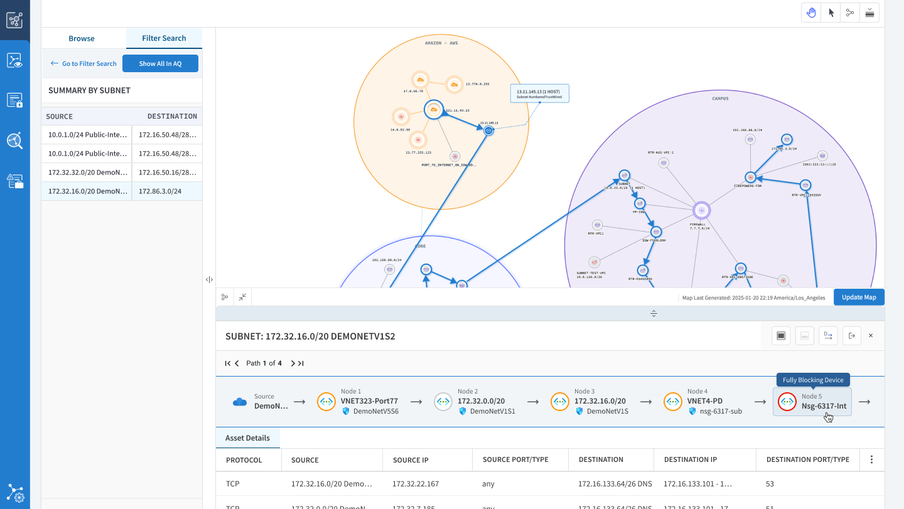Click the shrink map arrows icon
The height and width of the screenshot is (509, 904).
point(242,297)
